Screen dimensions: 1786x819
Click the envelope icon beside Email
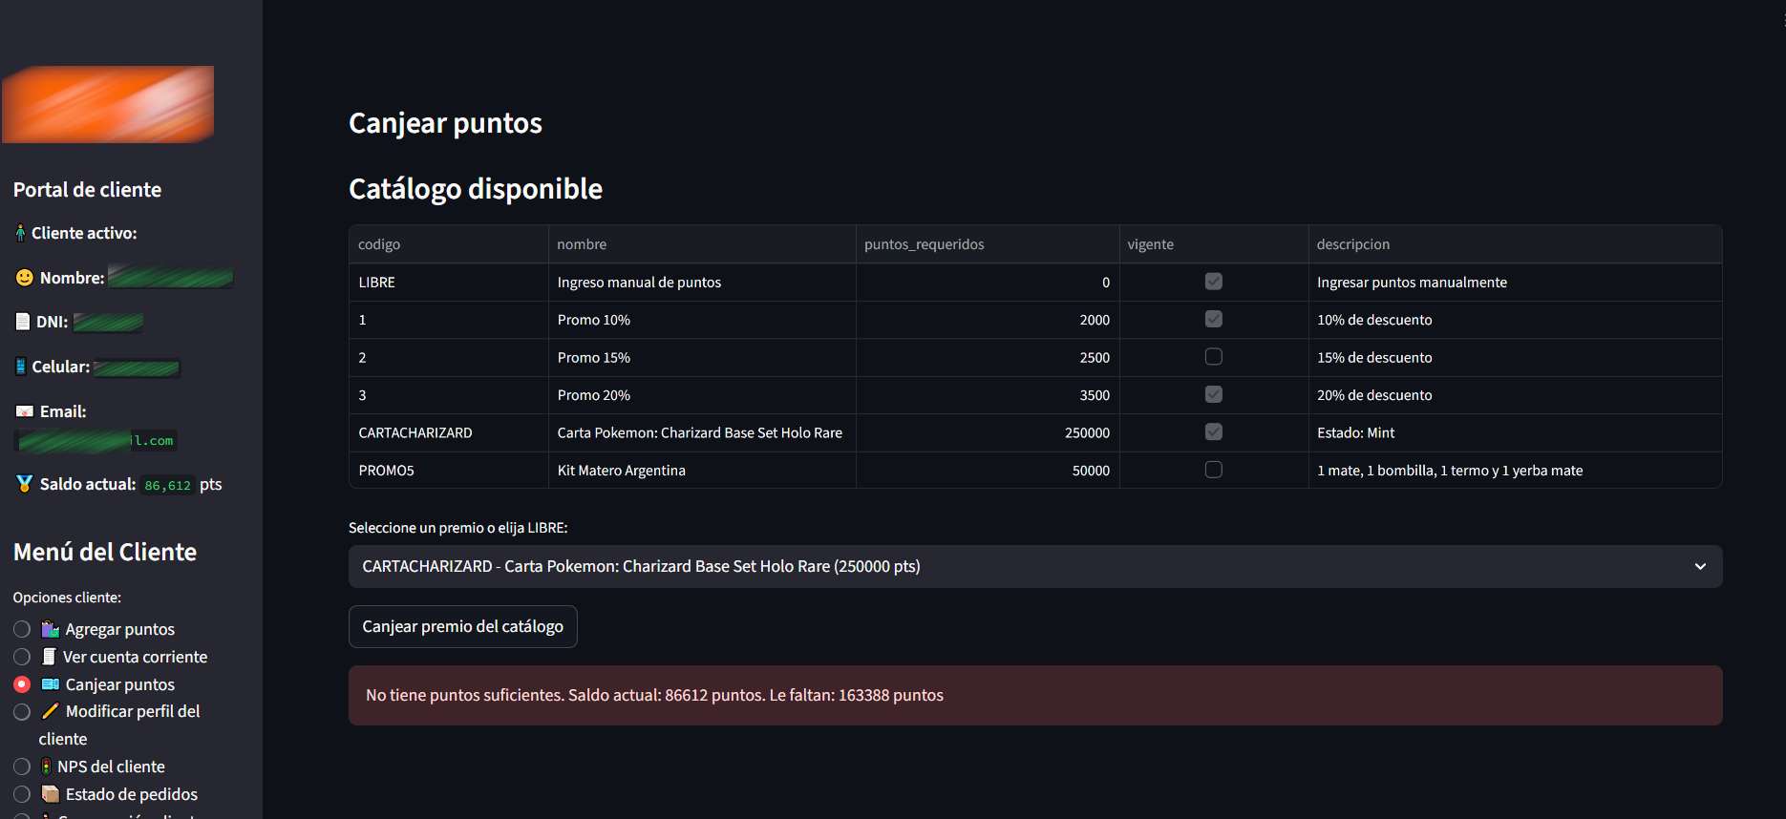tap(25, 411)
